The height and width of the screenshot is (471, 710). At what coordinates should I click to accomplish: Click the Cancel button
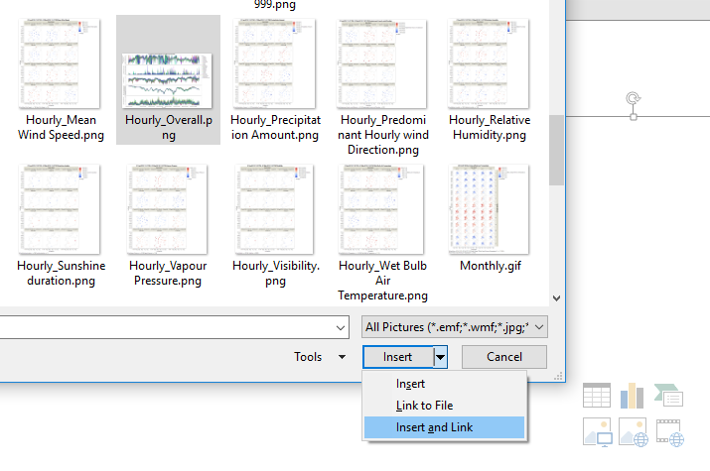click(x=504, y=357)
